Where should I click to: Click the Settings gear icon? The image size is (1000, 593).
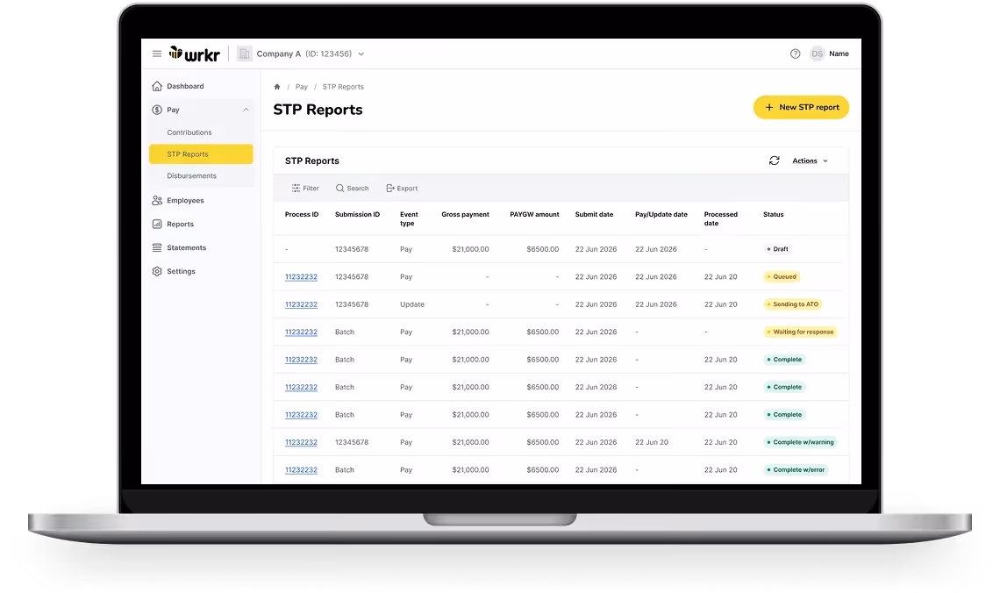point(157,271)
